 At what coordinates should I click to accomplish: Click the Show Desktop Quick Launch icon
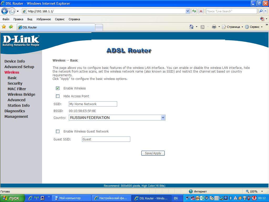pos(43,198)
